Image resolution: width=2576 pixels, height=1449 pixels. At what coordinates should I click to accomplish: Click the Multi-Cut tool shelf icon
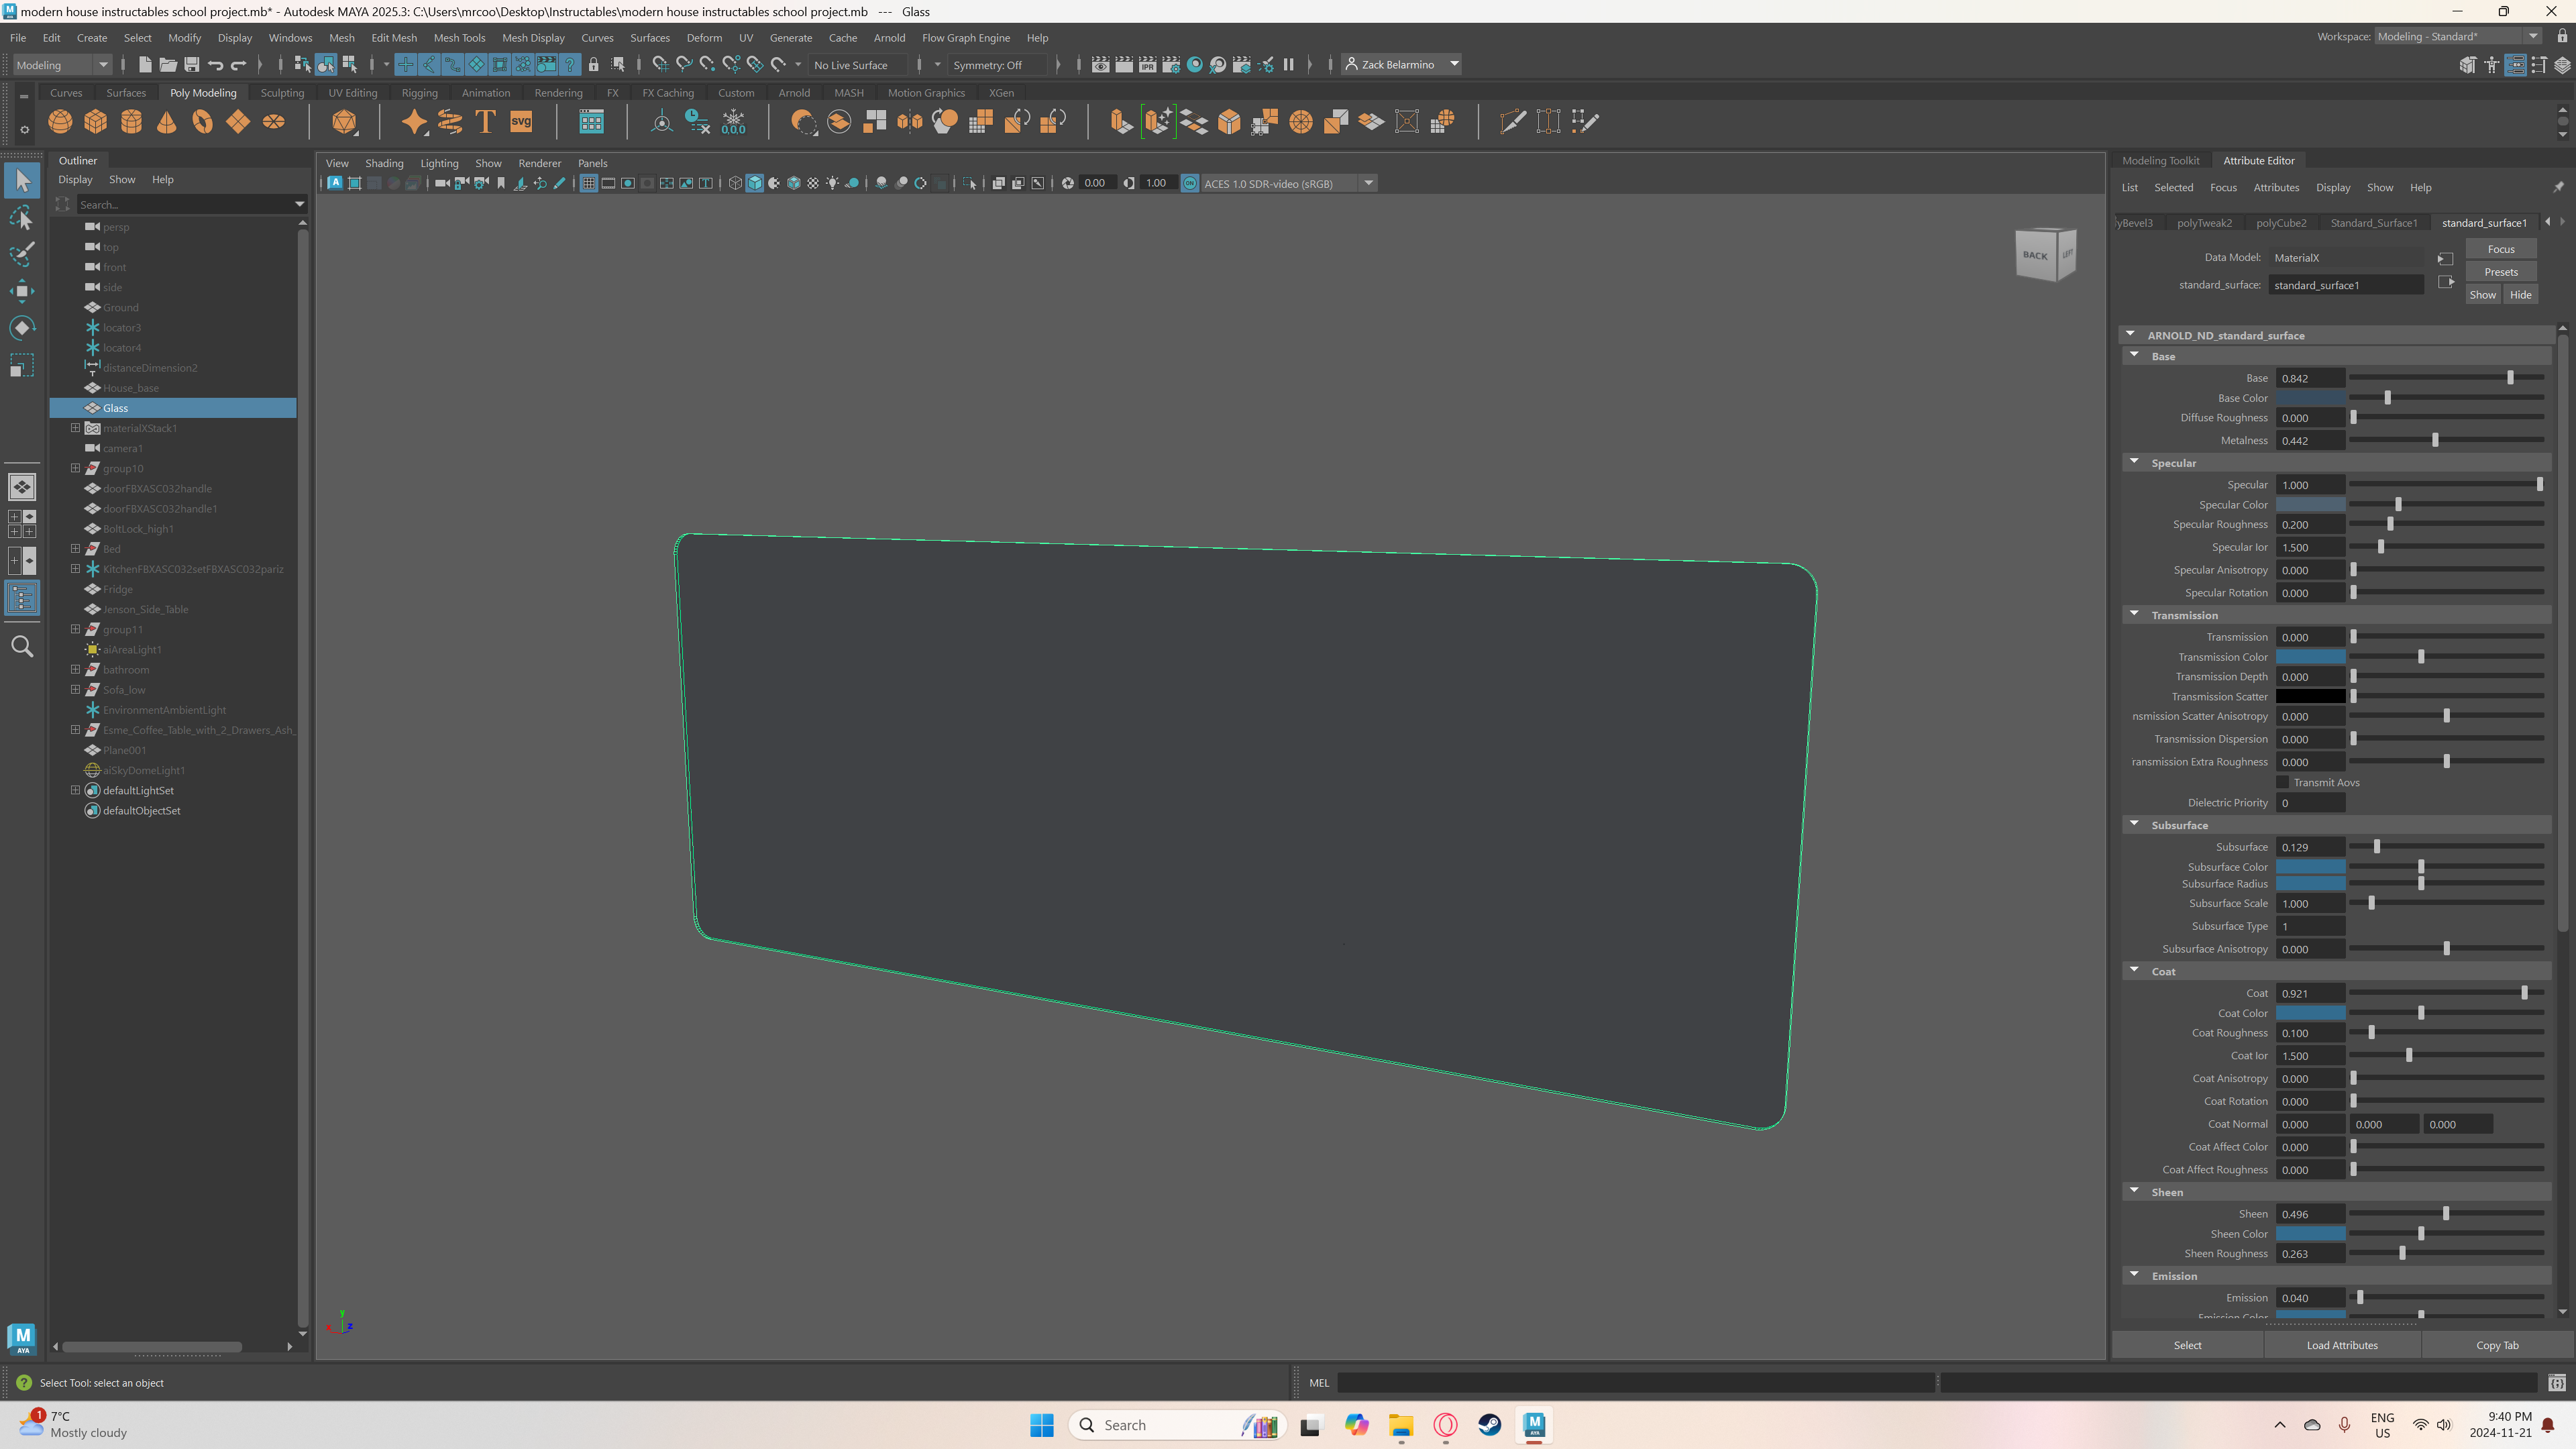tap(1513, 122)
